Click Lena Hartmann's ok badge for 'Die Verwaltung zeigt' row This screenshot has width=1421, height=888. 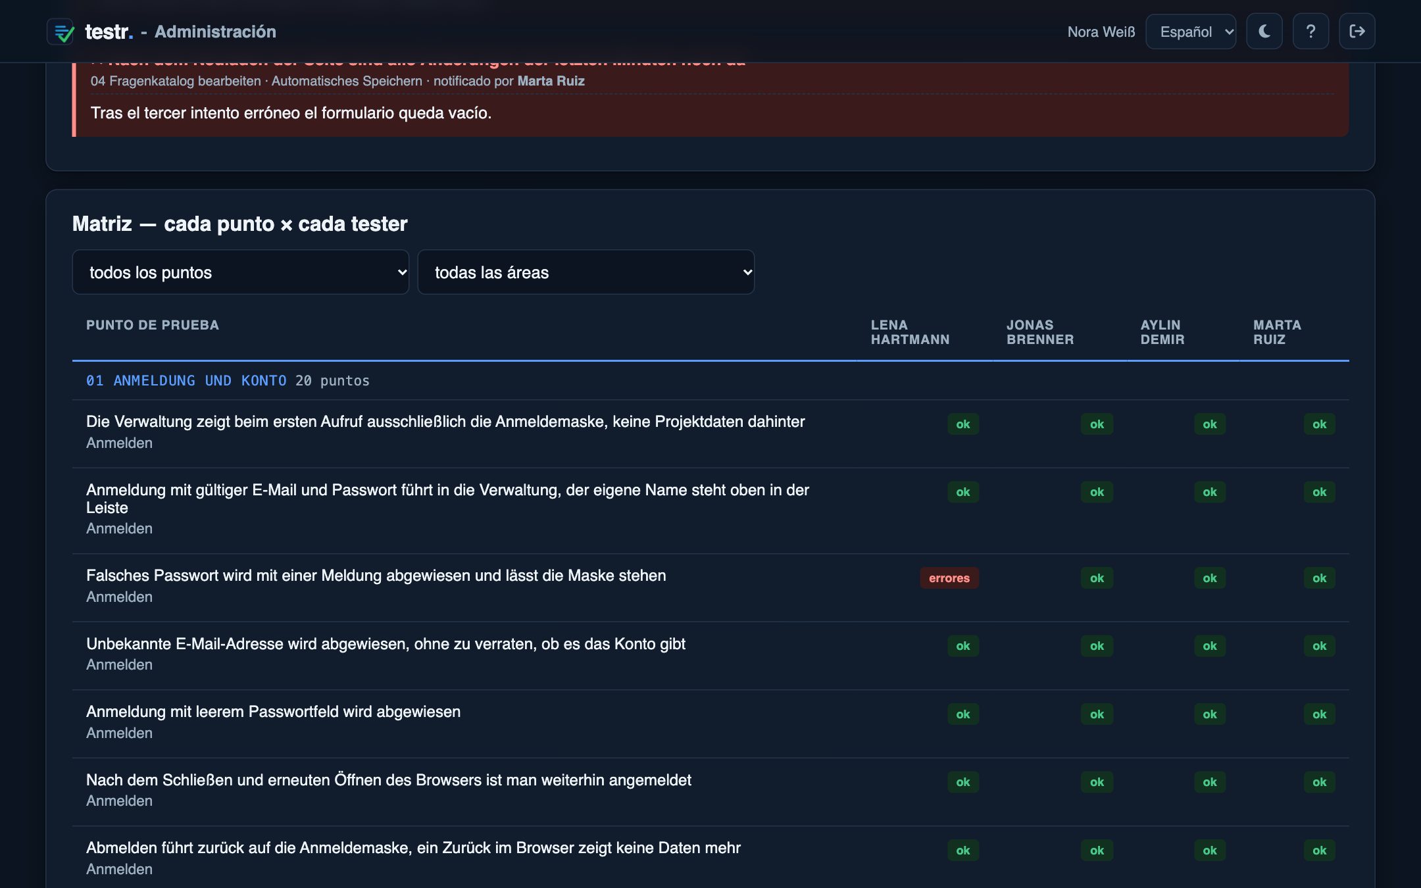(x=963, y=424)
